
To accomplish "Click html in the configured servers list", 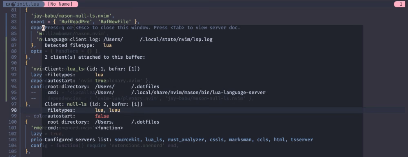I will coord(279,139).
